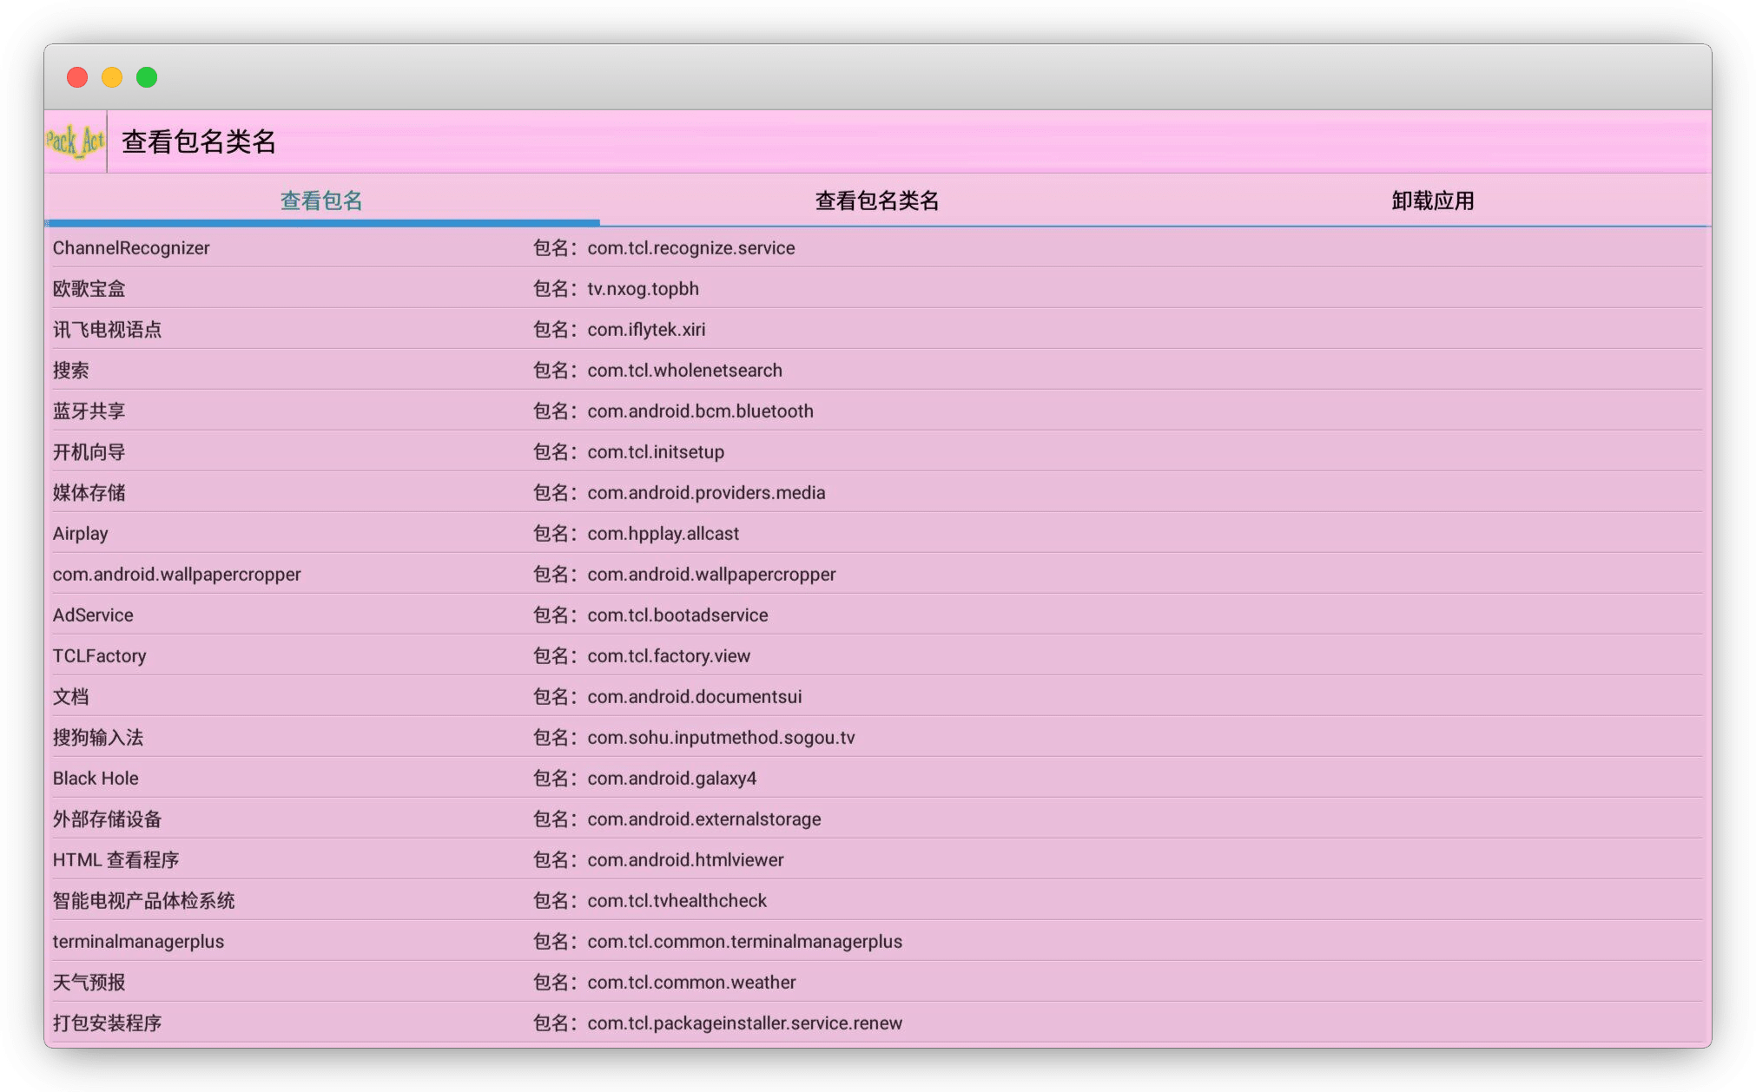Screen dimensions: 1756x1092
Task: Click the 打包安装程序 list row
Action: (108, 1023)
